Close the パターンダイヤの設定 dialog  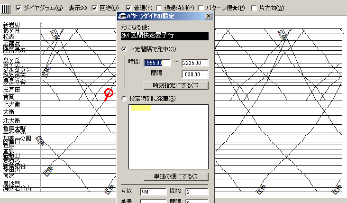tap(208, 16)
